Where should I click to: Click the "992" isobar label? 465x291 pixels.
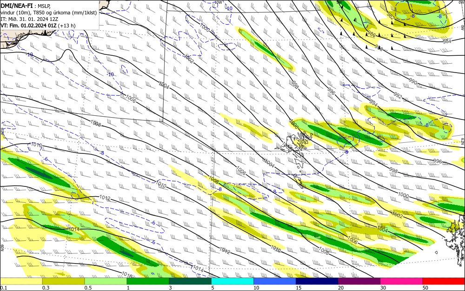point(398,95)
